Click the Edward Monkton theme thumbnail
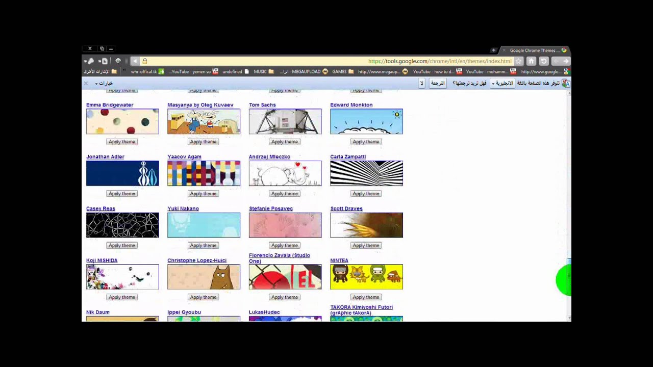653x367 pixels. [366, 121]
